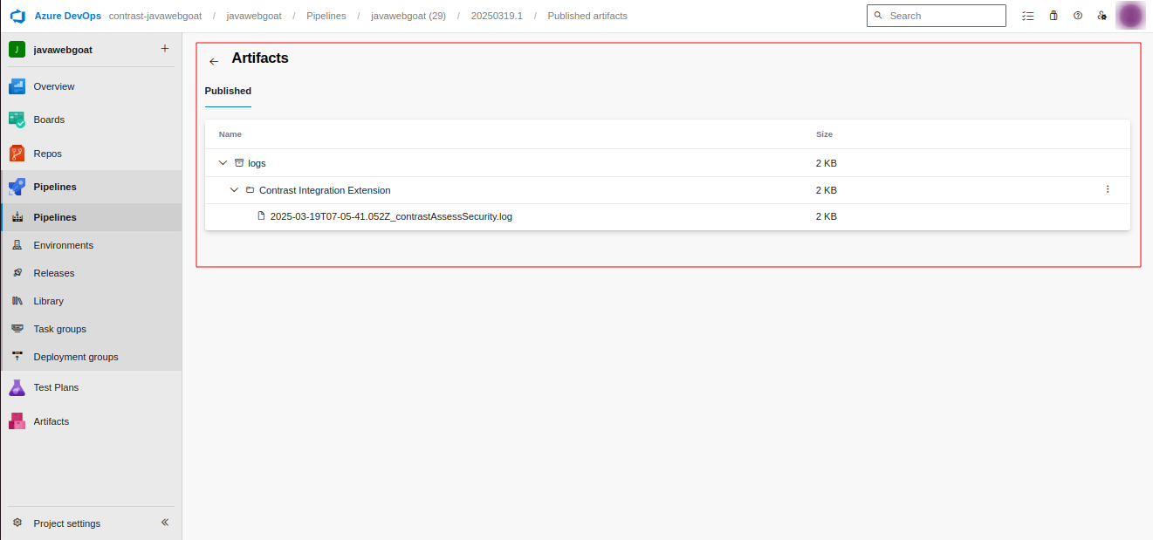
Task: Click the user profile avatar
Action: (1130, 16)
